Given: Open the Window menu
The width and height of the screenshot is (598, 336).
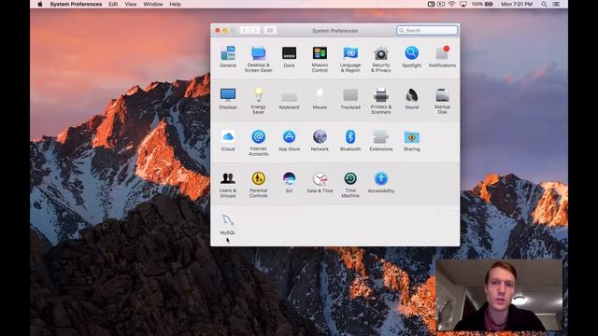Looking at the screenshot, I should (153, 4).
